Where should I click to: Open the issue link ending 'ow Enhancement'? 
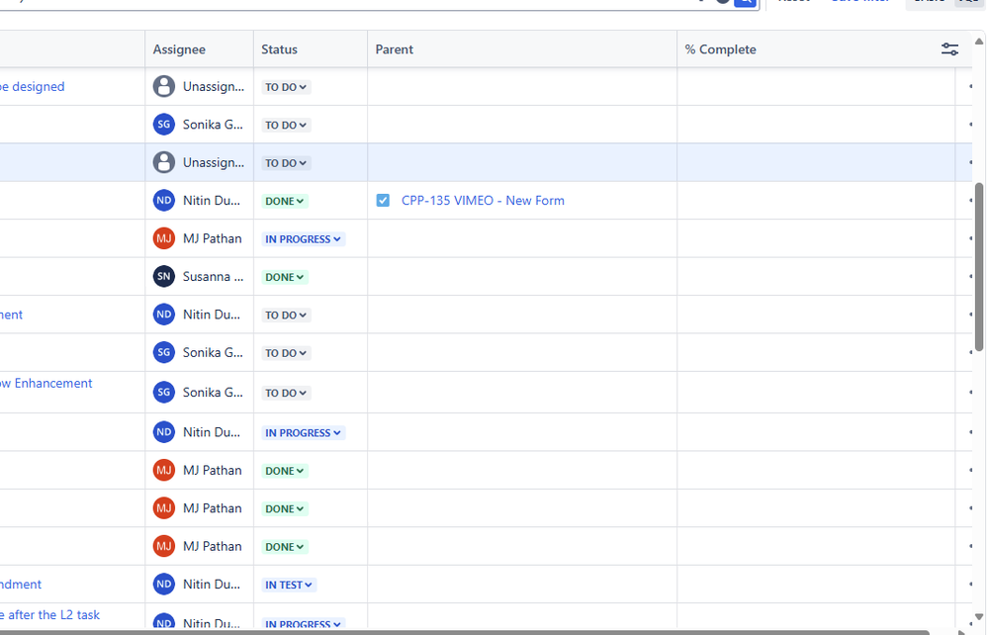(46, 383)
